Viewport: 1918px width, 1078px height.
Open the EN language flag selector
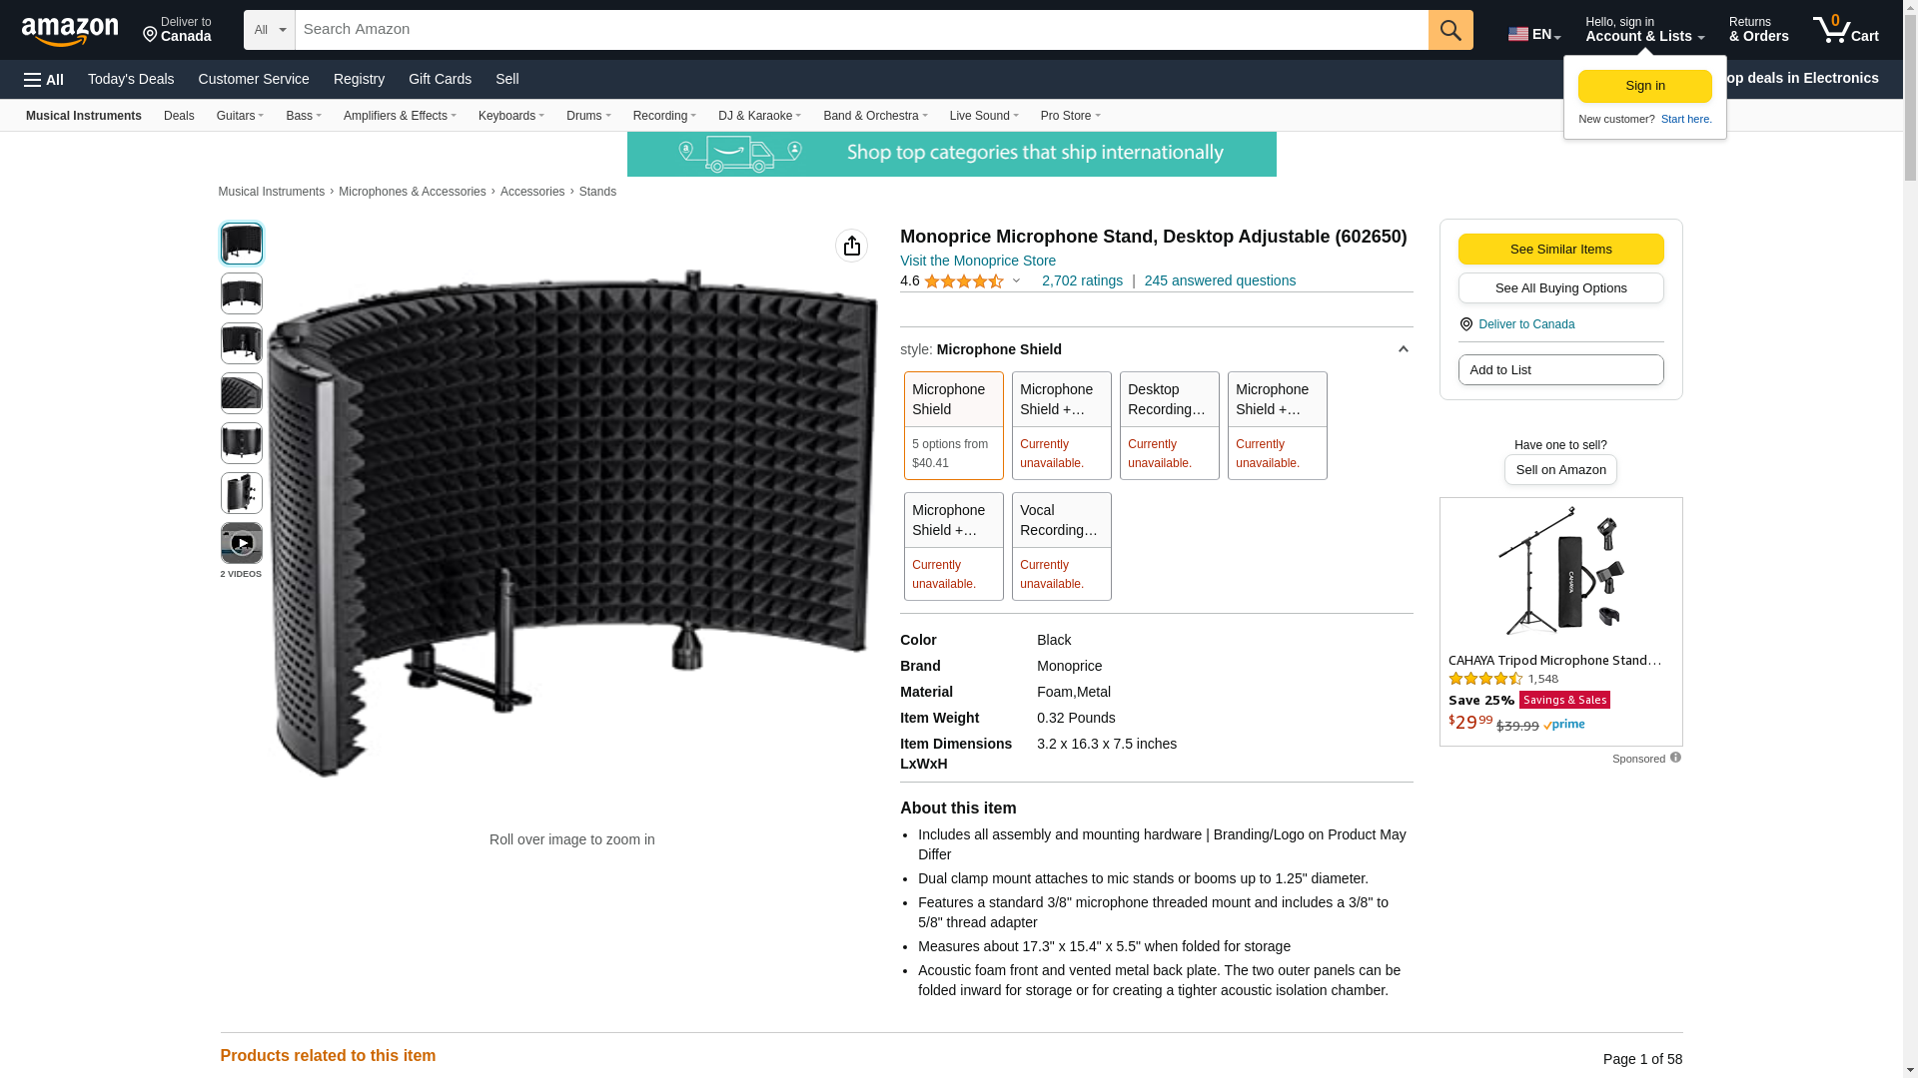pos(1534,34)
